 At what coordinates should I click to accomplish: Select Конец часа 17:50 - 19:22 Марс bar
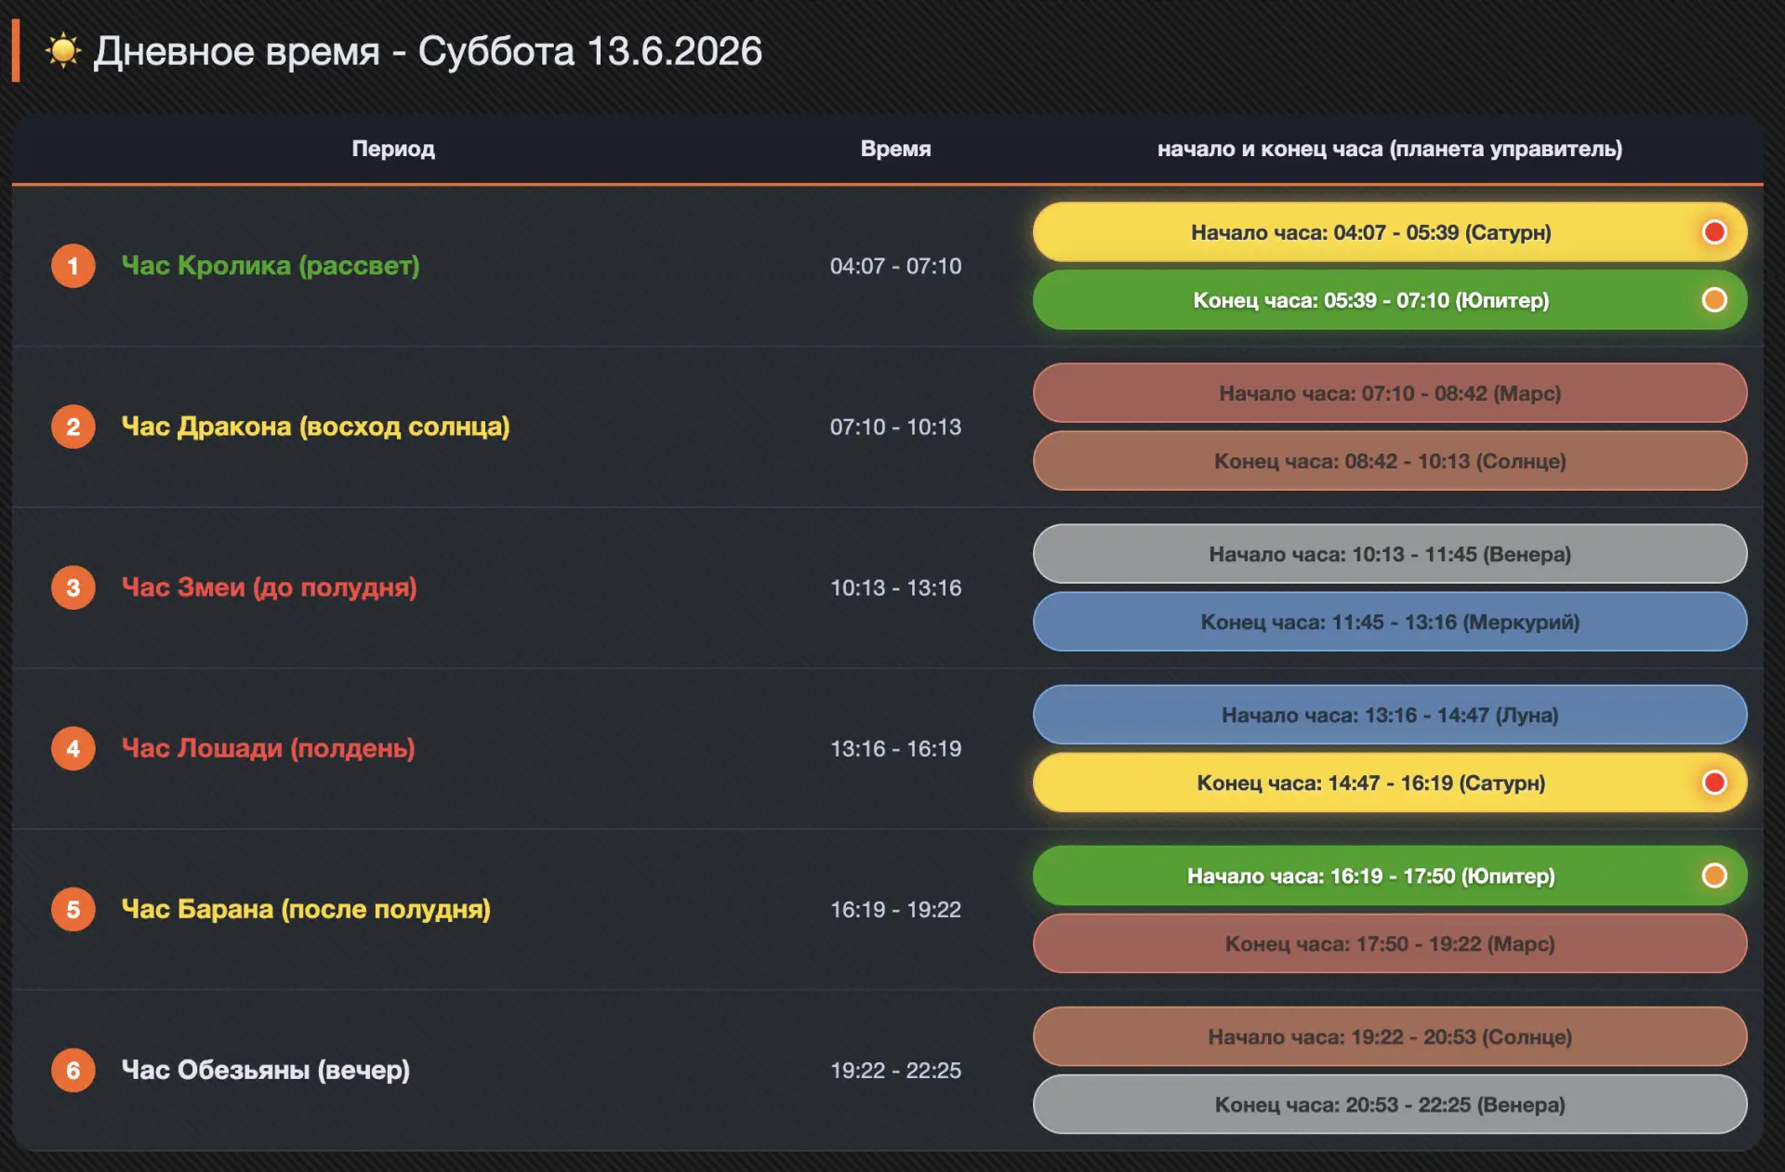click(1390, 943)
